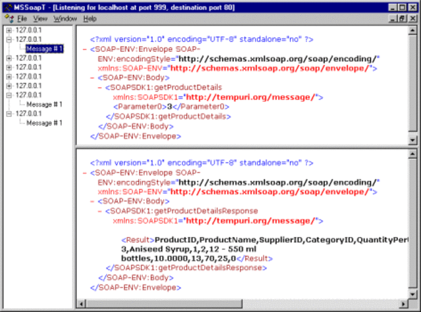Collapse the response SOAP-ENV:Envelope element
This screenshot has height=312, width=421.
click(x=85, y=173)
